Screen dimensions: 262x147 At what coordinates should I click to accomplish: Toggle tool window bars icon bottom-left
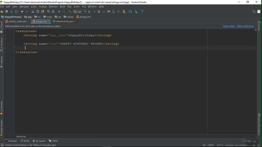[x=2, y=145]
